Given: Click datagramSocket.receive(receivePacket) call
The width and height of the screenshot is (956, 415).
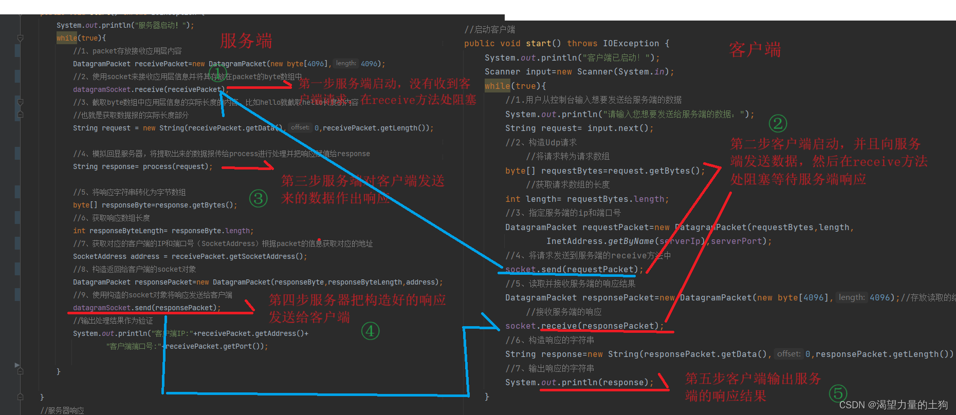Looking at the screenshot, I should click(x=151, y=89).
